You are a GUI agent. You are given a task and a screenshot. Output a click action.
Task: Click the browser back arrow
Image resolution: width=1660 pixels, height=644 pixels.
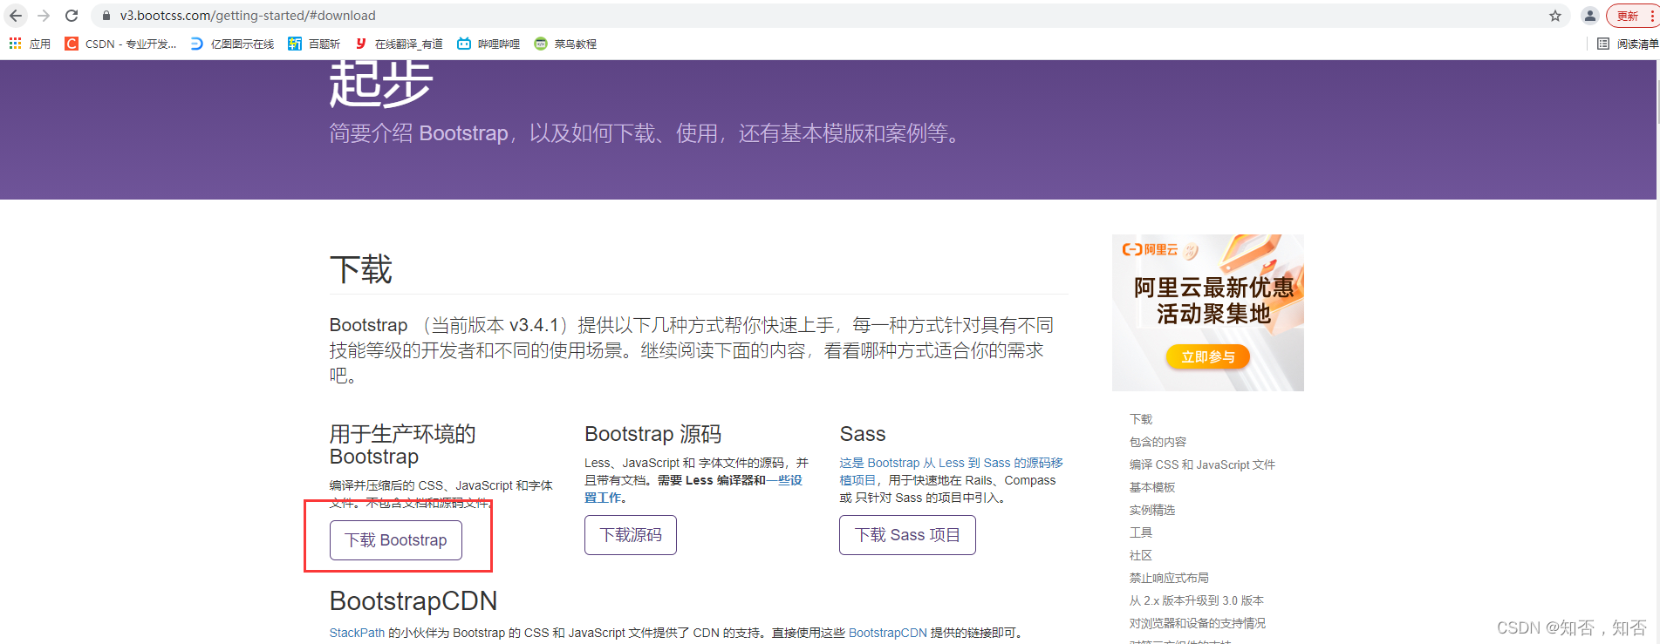16,16
